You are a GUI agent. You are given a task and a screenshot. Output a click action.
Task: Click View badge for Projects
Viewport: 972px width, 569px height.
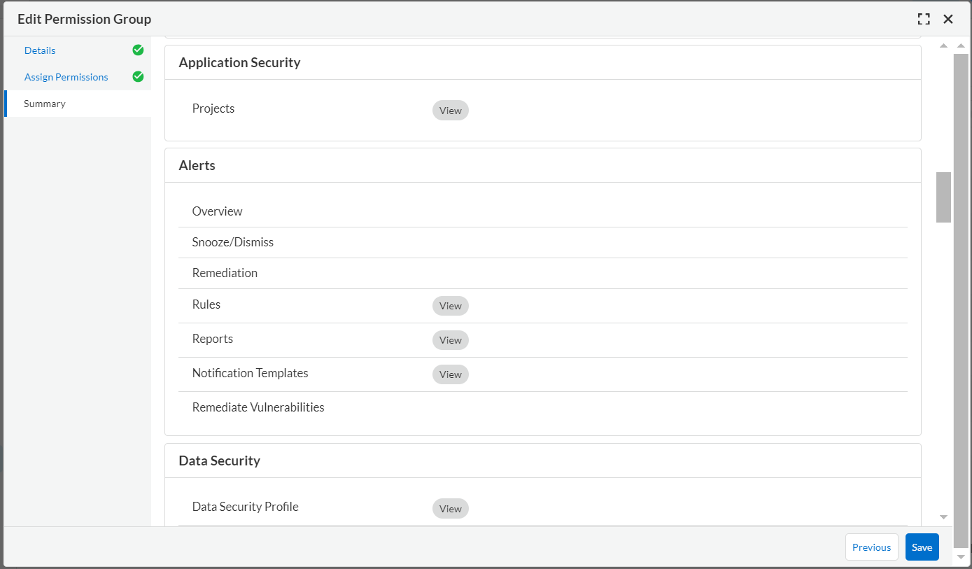(450, 111)
